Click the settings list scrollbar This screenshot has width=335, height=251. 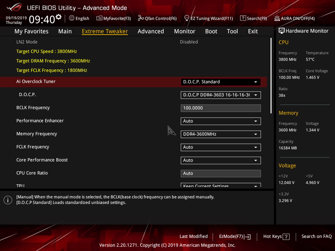click(271, 75)
